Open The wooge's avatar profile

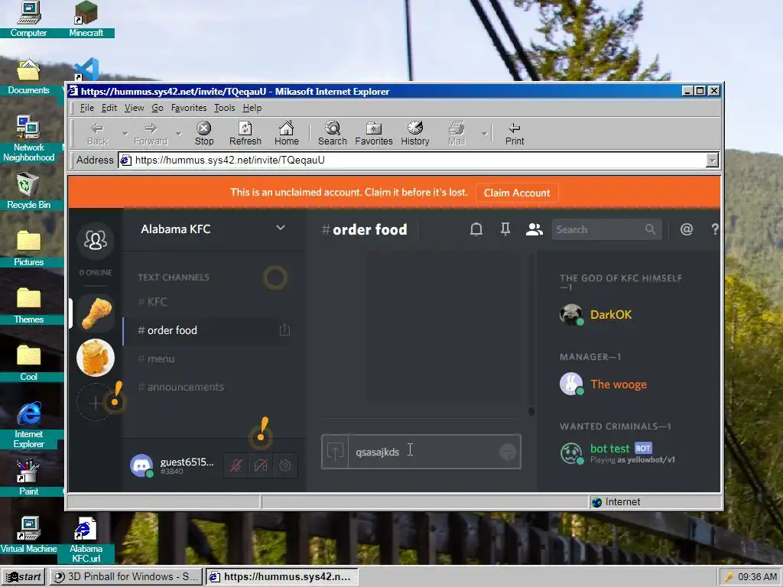point(571,384)
